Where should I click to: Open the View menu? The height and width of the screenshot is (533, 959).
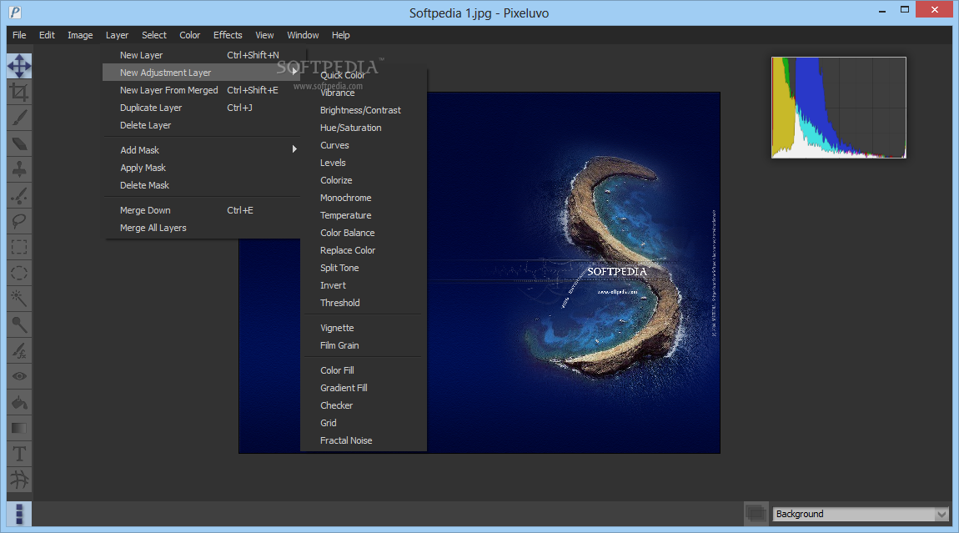pyautogui.click(x=264, y=35)
